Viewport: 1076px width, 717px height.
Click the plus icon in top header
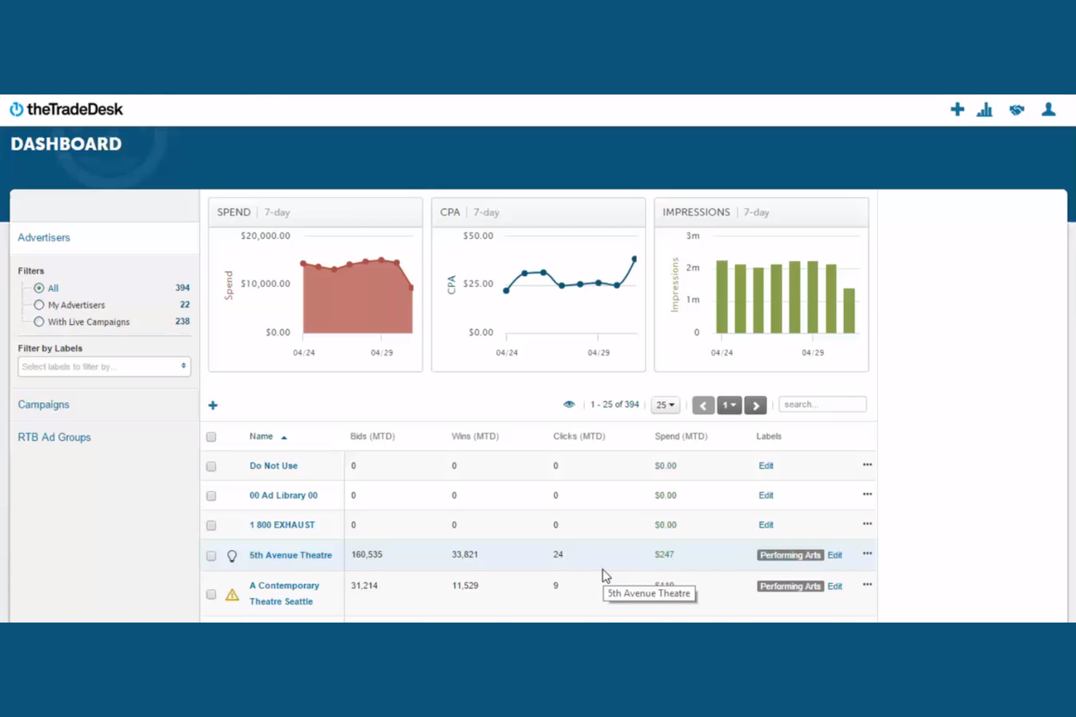tap(957, 110)
